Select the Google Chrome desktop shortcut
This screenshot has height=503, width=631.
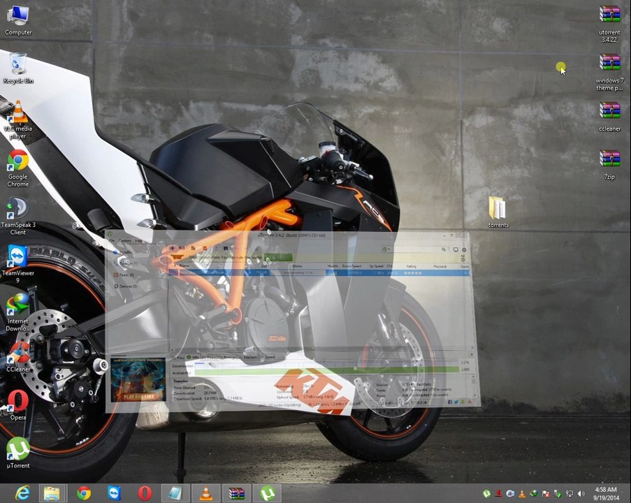(18, 168)
